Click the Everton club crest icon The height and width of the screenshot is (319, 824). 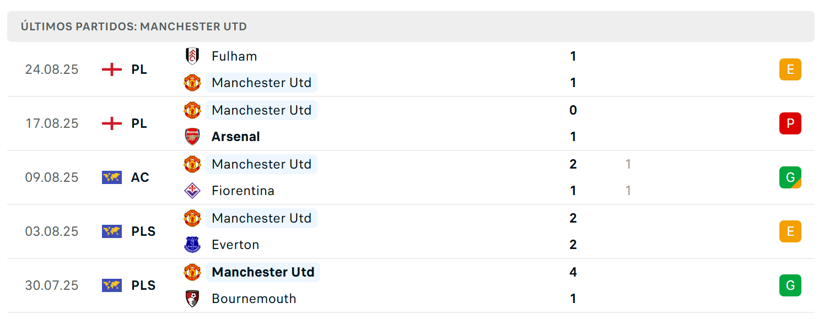192,245
